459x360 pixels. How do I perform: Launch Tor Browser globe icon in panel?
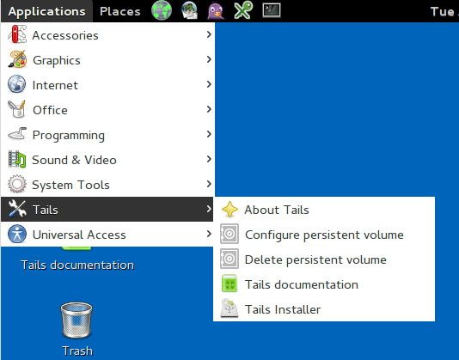click(162, 10)
